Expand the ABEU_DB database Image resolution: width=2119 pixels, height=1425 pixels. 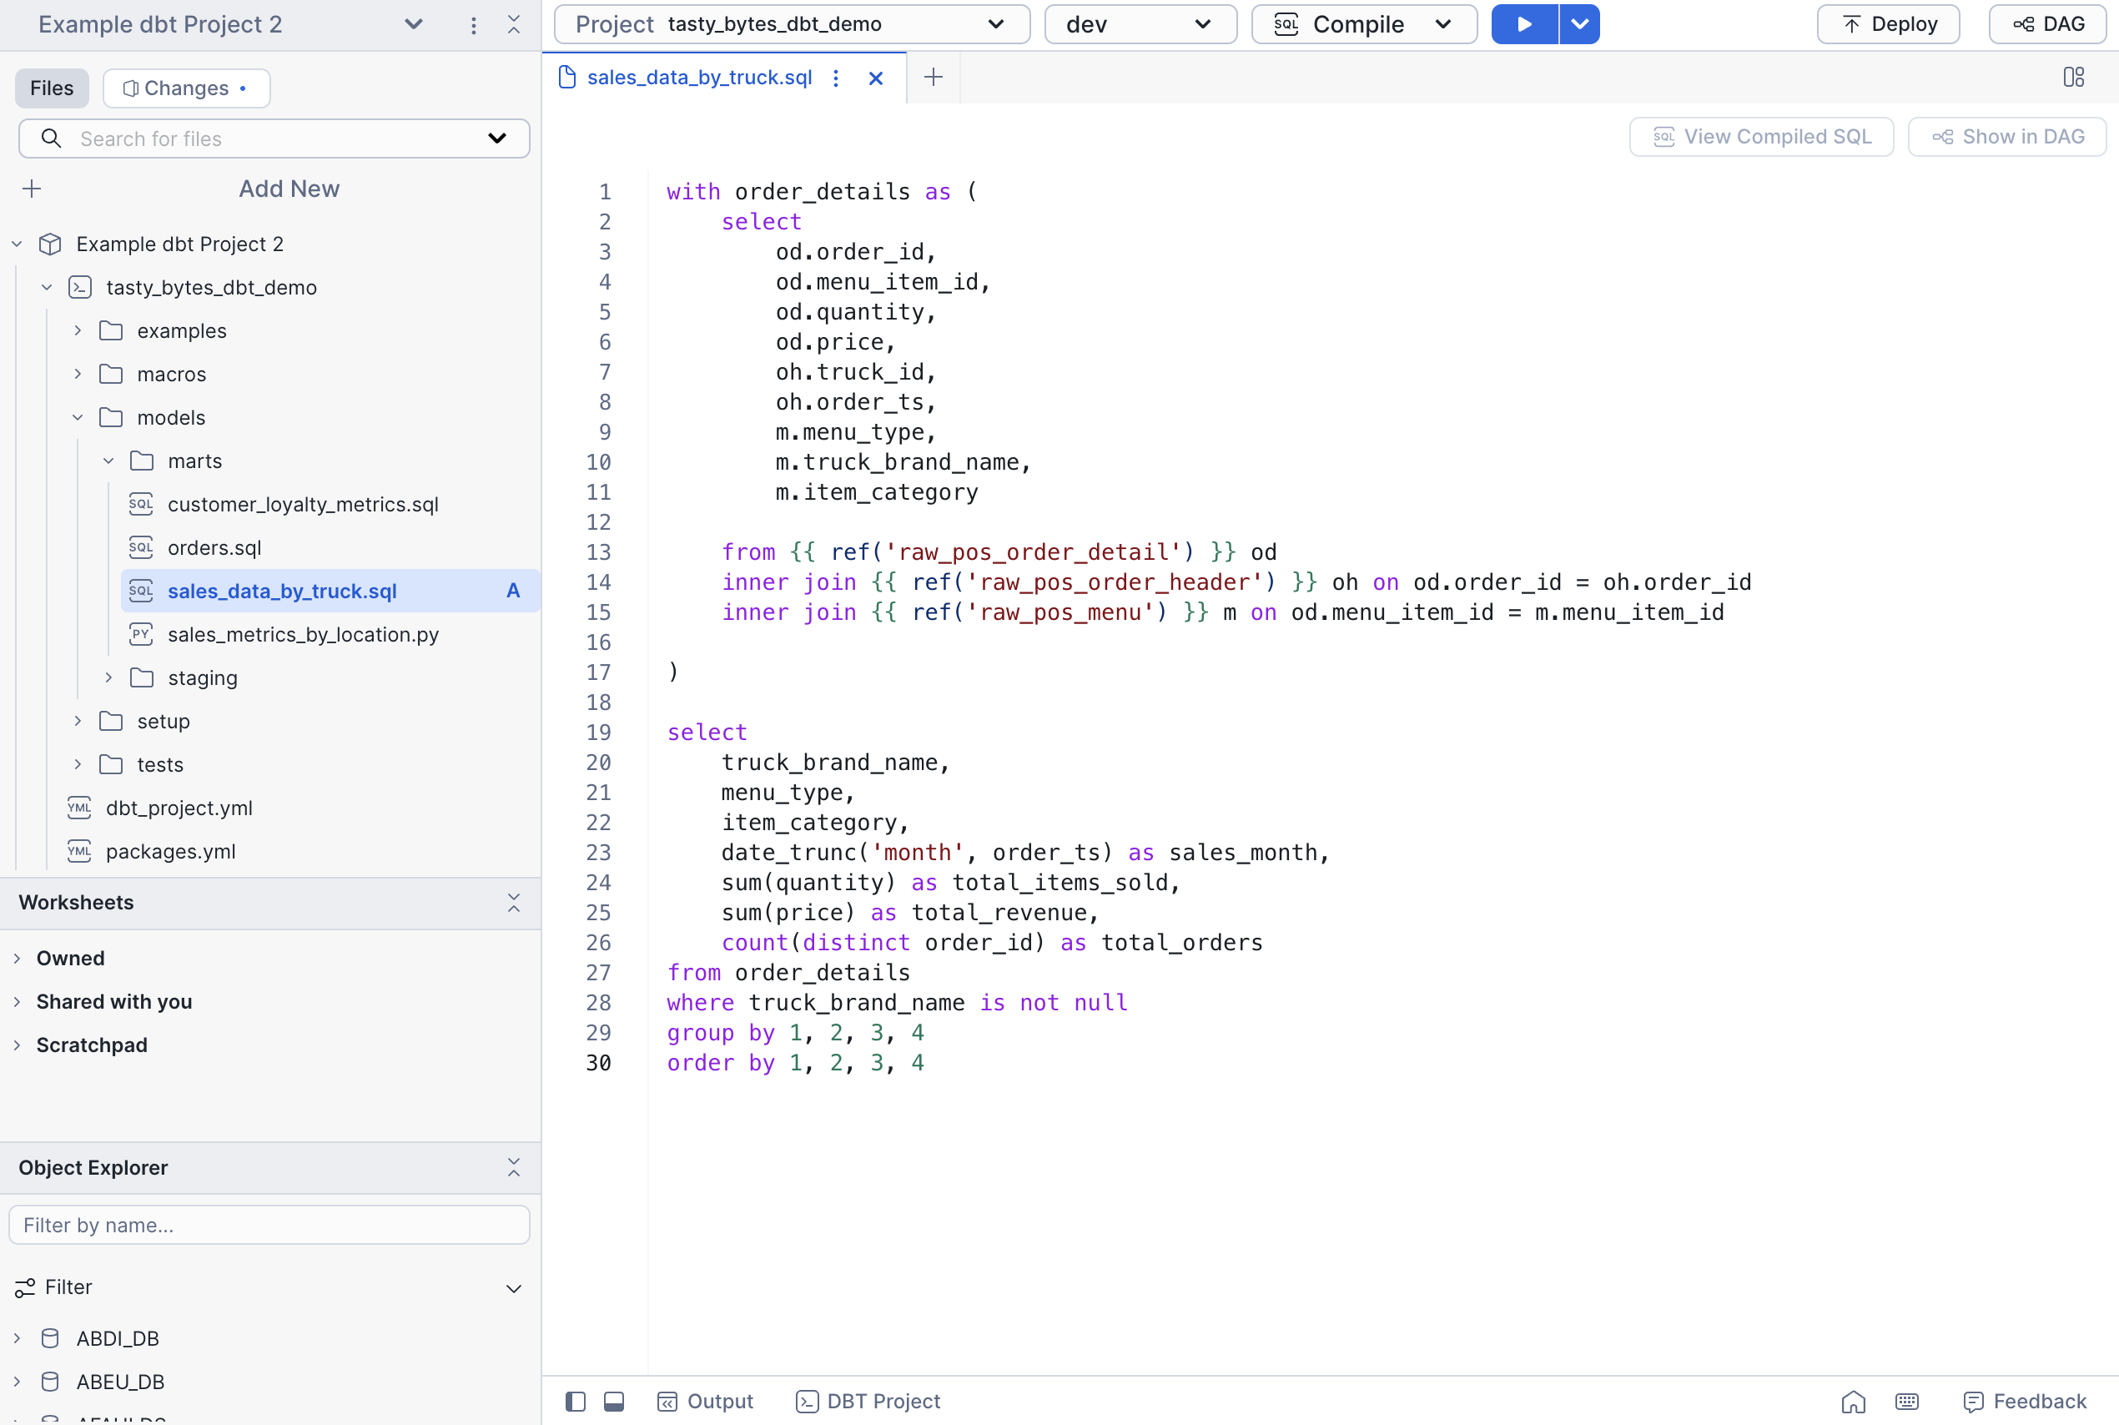pyautogui.click(x=18, y=1382)
